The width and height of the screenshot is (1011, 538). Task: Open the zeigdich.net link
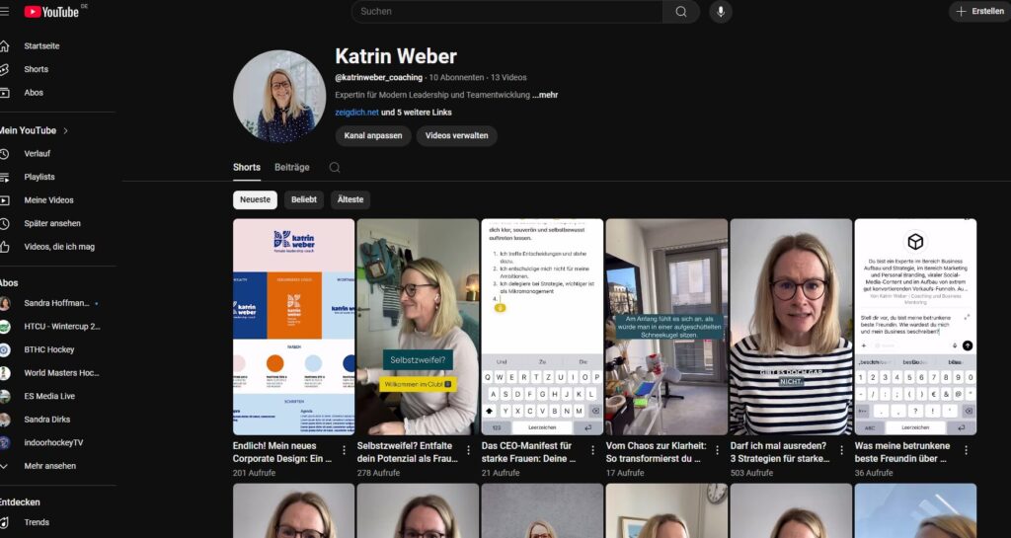pyautogui.click(x=356, y=113)
